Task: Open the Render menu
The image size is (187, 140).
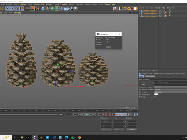Action: pos(23,4)
